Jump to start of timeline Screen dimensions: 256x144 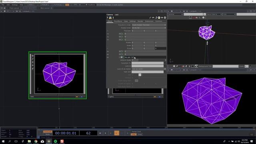point(100,133)
